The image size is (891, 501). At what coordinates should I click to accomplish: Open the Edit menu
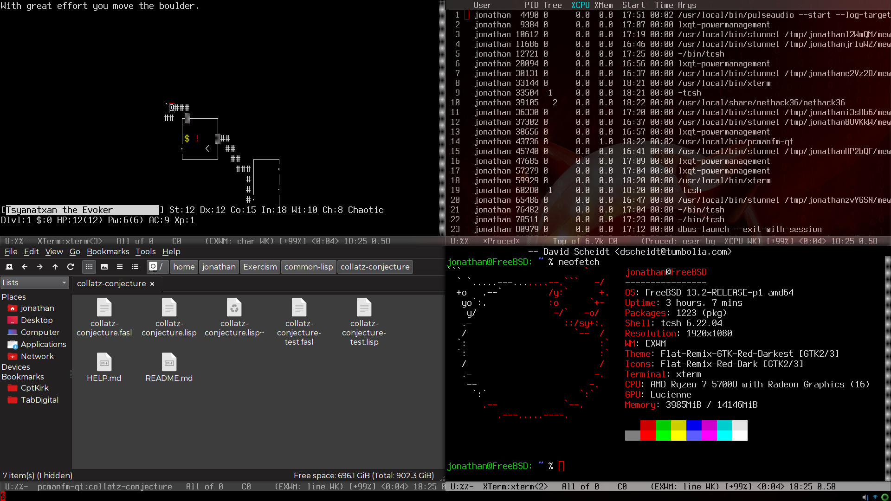(32, 251)
